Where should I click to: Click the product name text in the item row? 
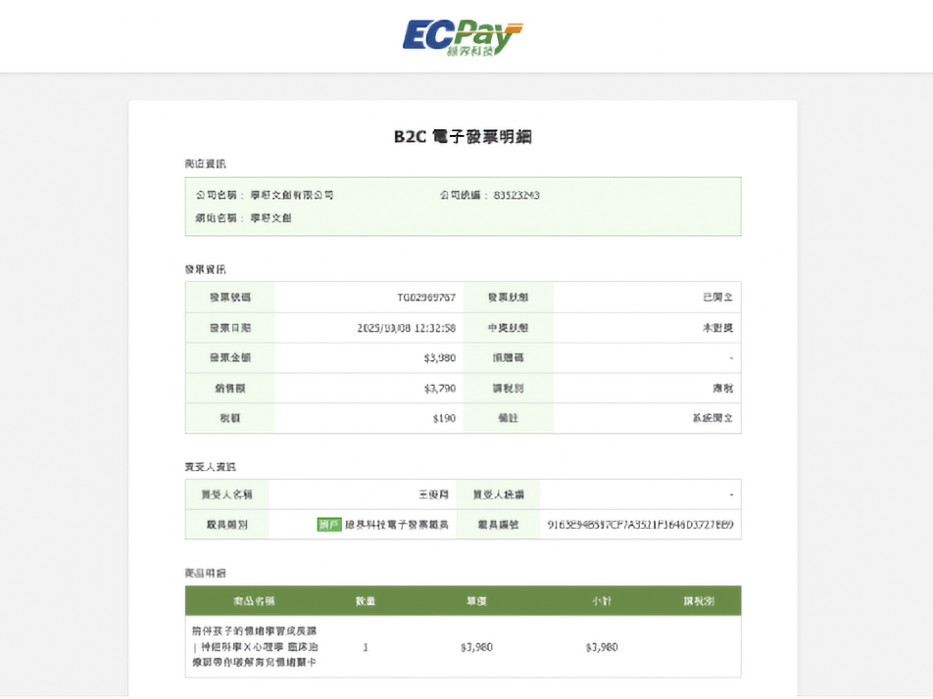(255, 647)
